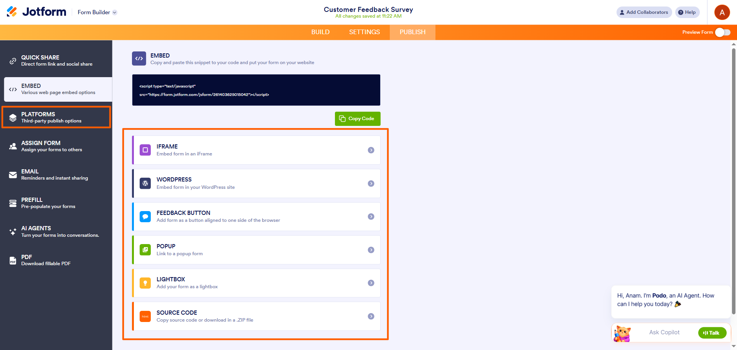Switch to the PUBLISH tab
Image resolution: width=737 pixels, height=350 pixels.
coord(412,32)
